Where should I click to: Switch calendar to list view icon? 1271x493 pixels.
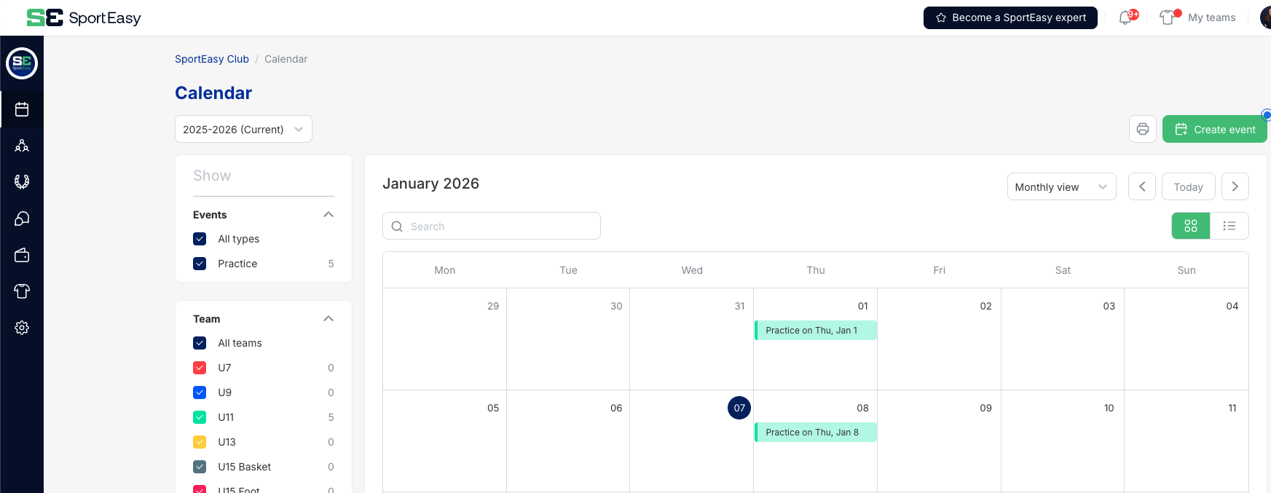[x=1229, y=226]
